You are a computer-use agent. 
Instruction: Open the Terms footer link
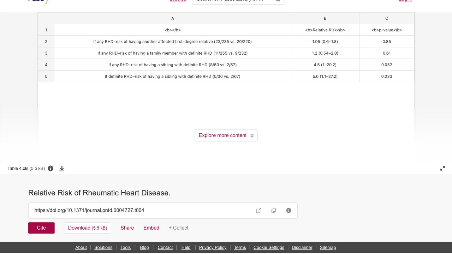point(240,248)
